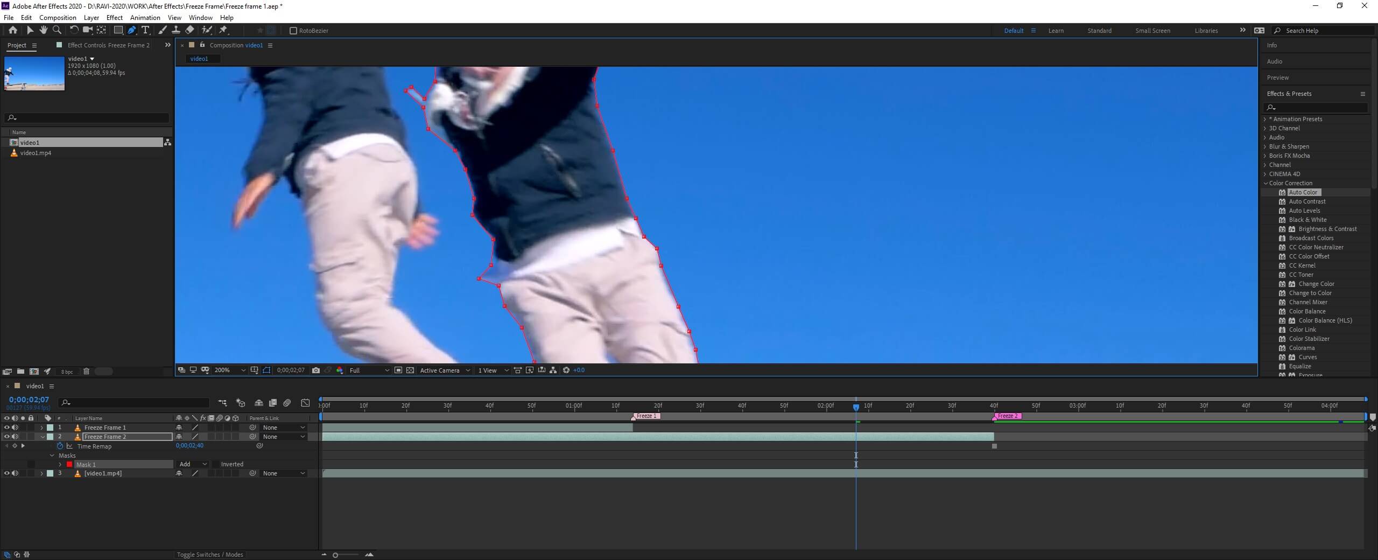This screenshot has height=560, width=1378.
Task: Click the red Mask 1 color swatch
Action: coord(69,464)
